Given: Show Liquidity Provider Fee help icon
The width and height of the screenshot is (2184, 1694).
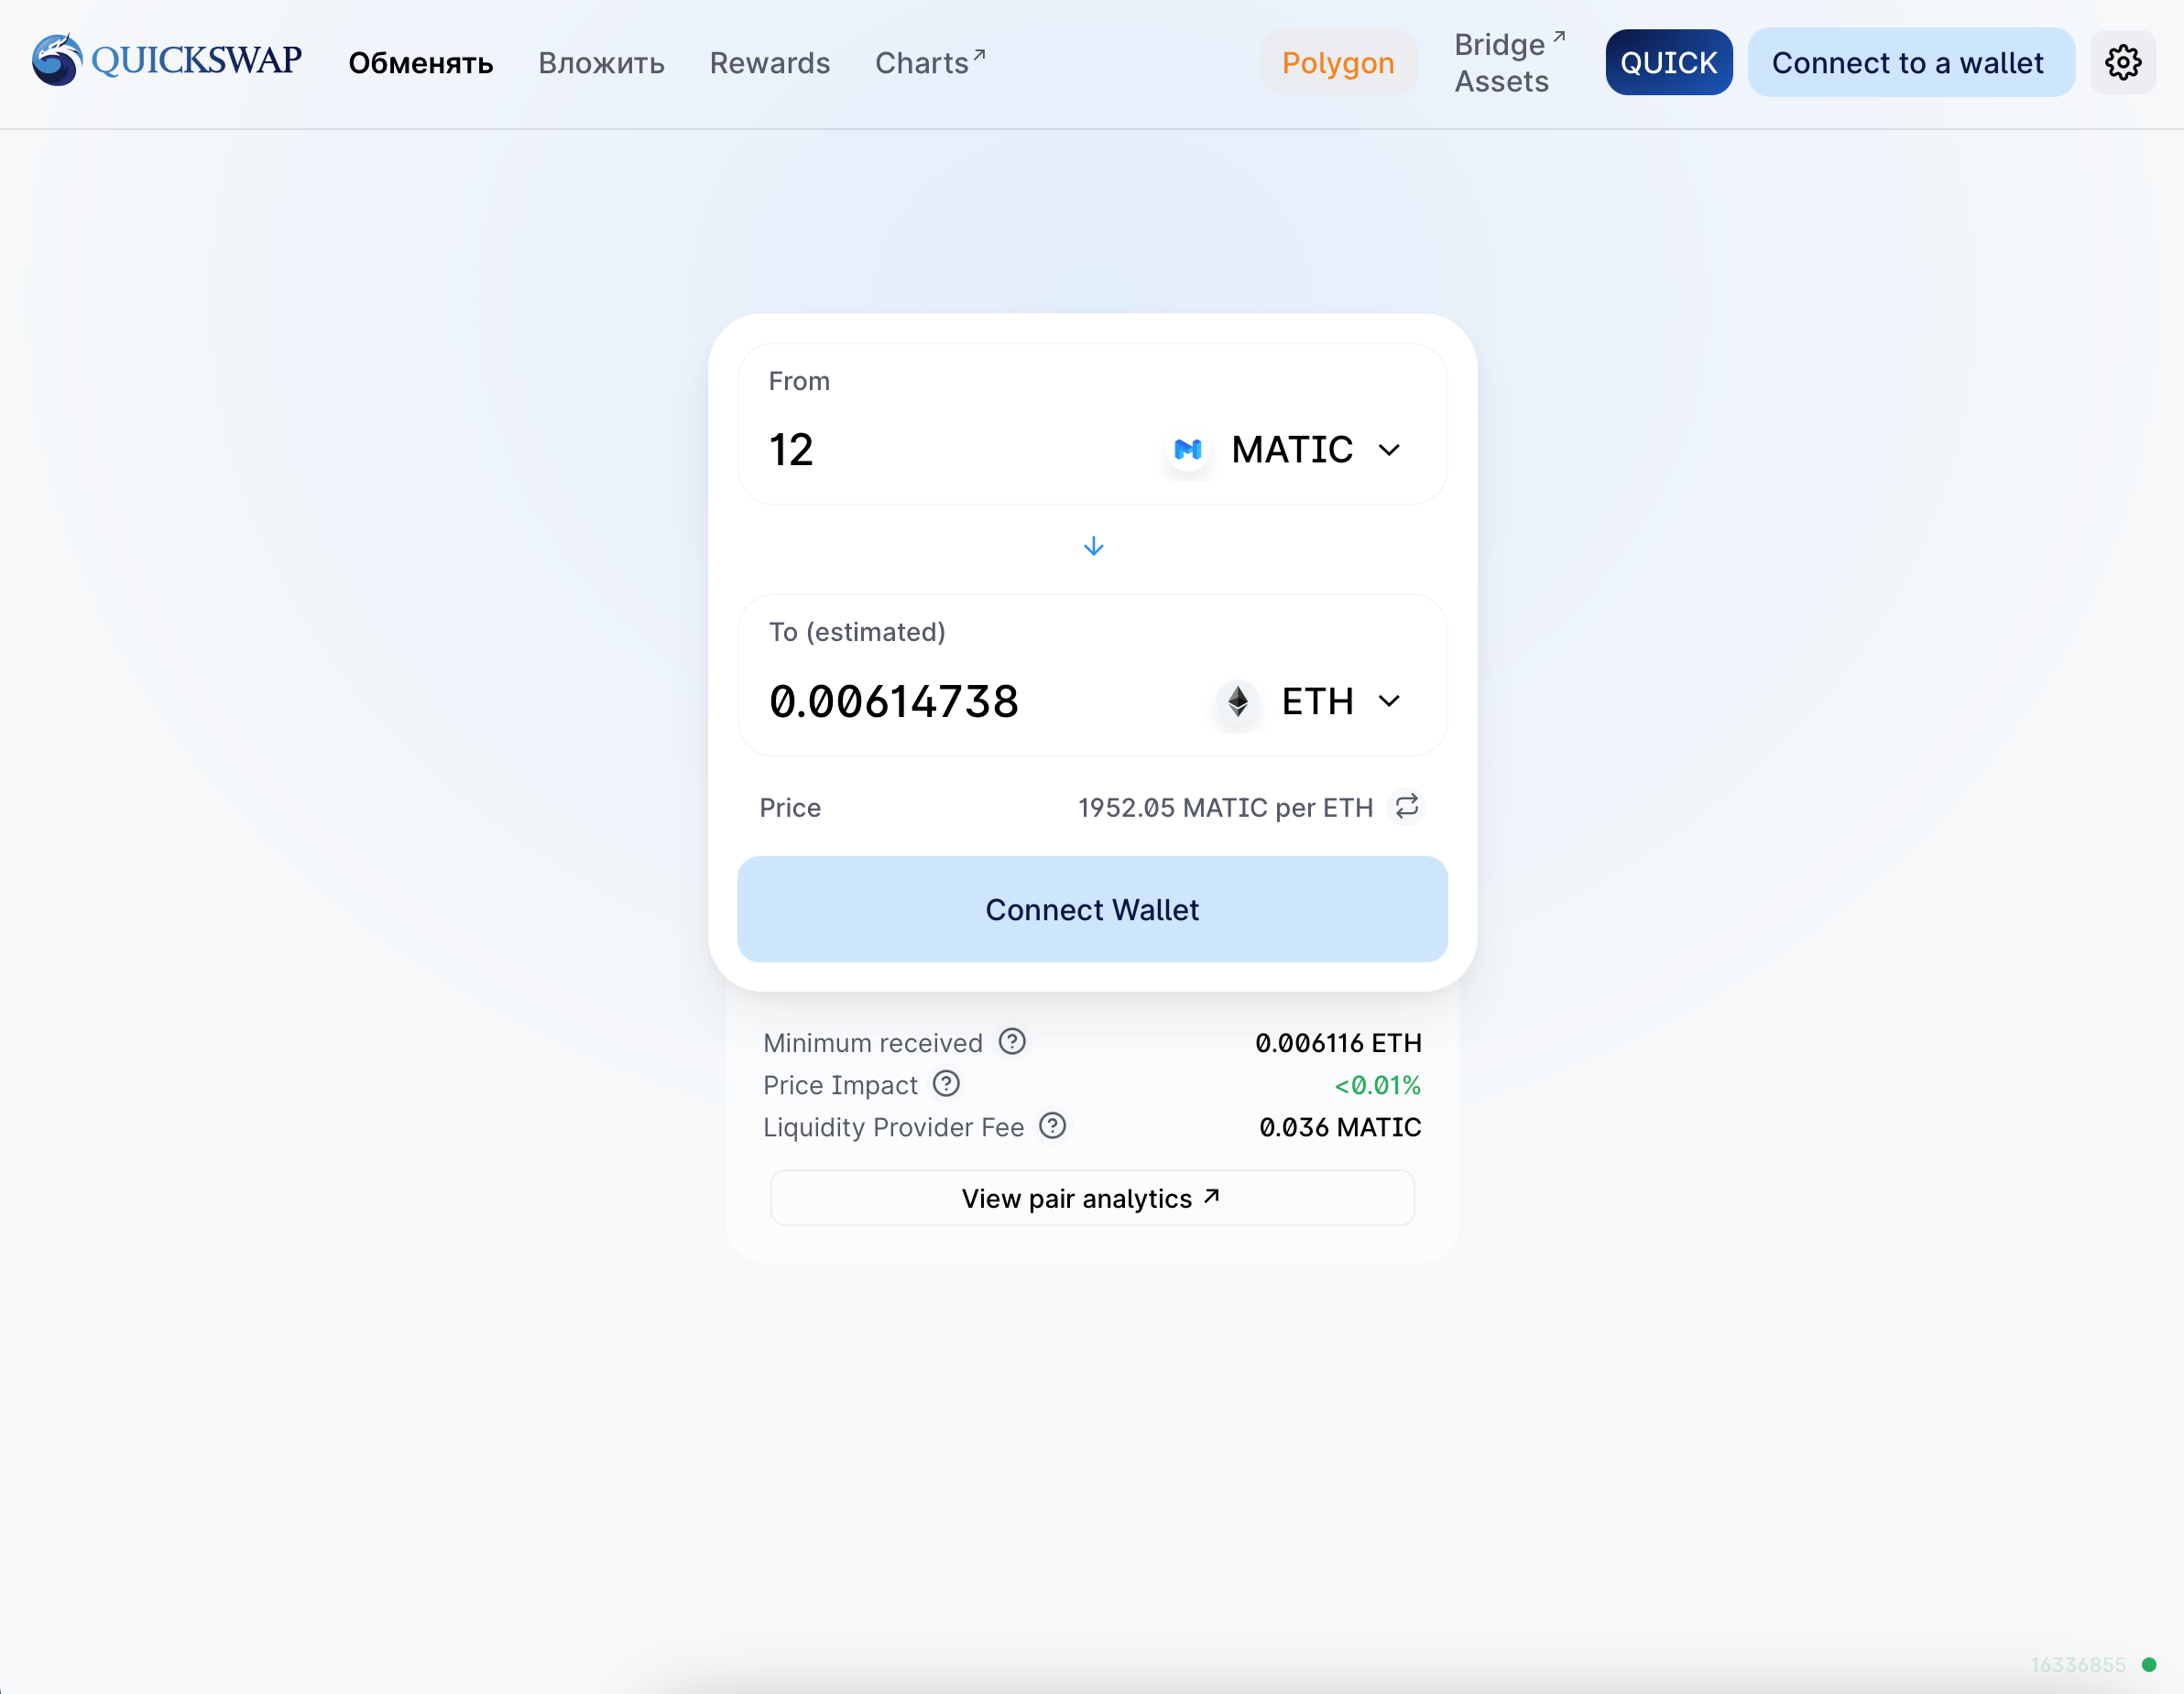Looking at the screenshot, I should click(1052, 1125).
